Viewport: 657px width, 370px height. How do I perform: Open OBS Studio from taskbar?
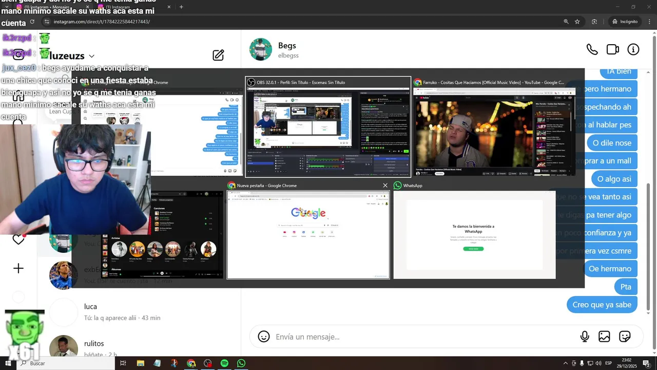tap(207, 363)
